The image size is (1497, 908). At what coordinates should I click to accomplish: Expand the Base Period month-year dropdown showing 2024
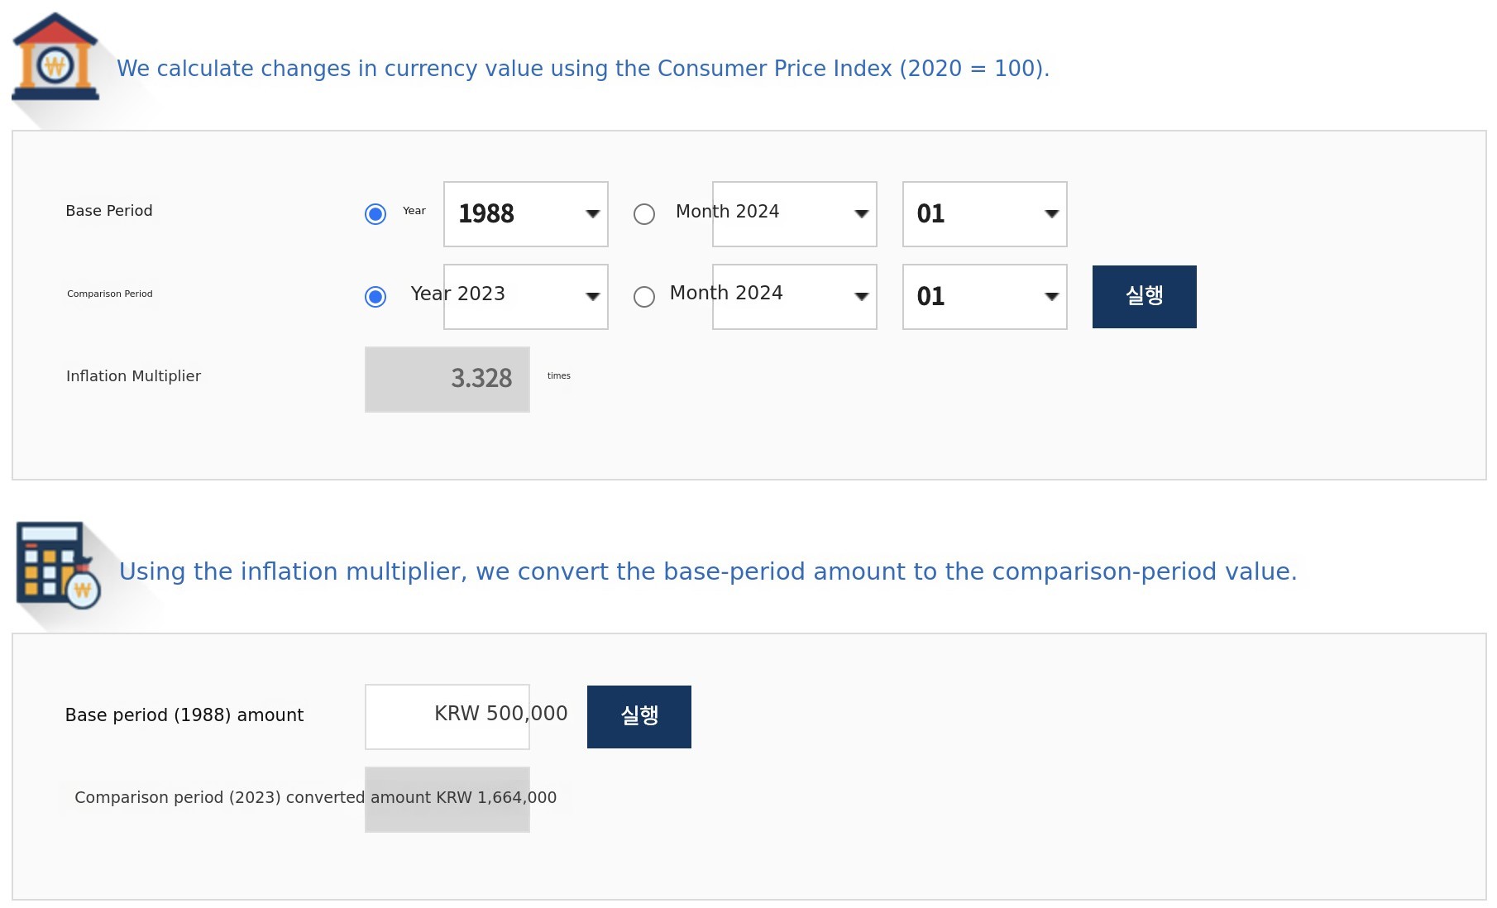coord(794,214)
